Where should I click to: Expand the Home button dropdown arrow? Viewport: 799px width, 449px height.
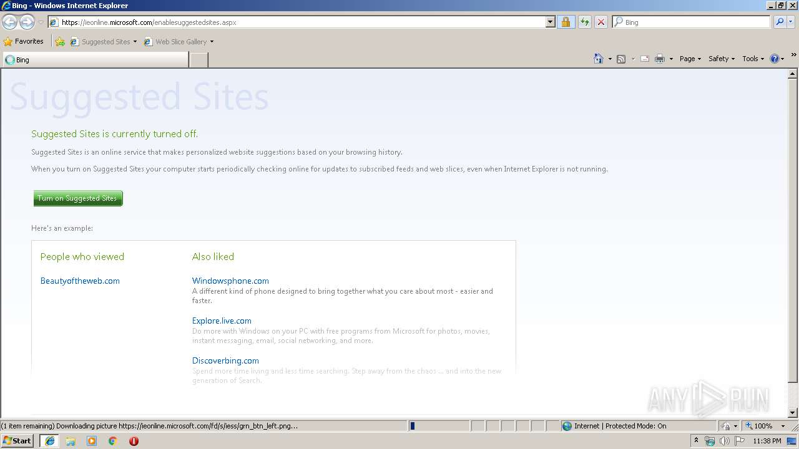coord(610,59)
